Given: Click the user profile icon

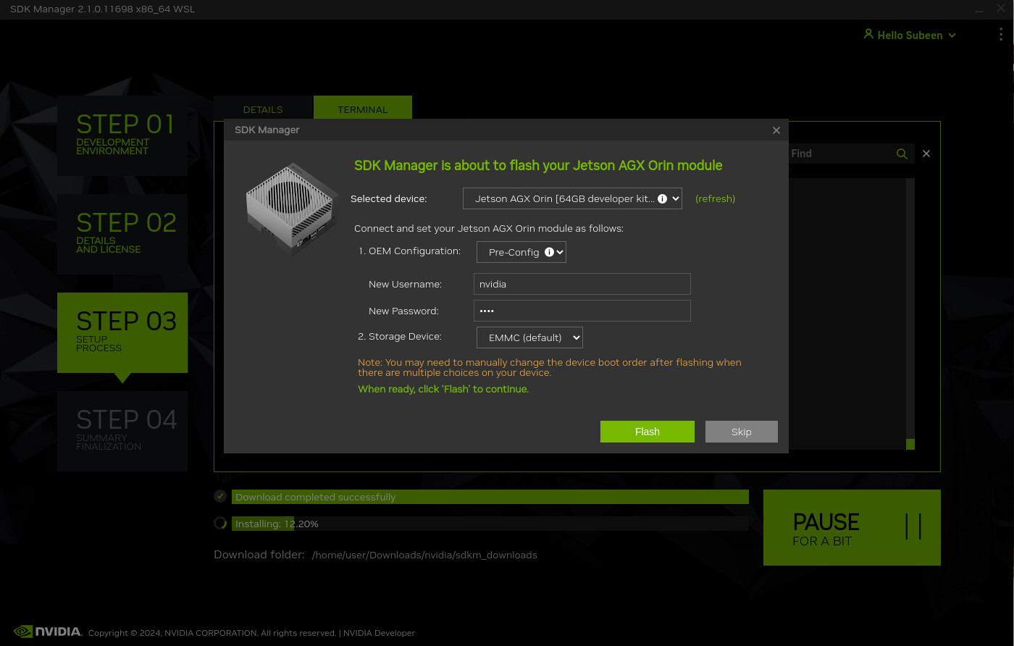Looking at the screenshot, I should [868, 34].
